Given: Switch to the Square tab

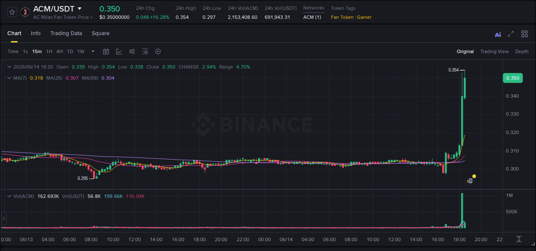Looking at the screenshot, I should pos(100,33).
